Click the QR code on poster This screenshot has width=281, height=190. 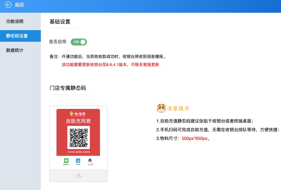[x=79, y=138]
